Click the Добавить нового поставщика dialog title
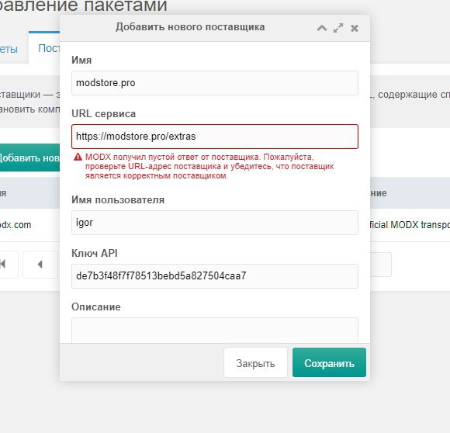The image size is (450, 433). (190, 27)
